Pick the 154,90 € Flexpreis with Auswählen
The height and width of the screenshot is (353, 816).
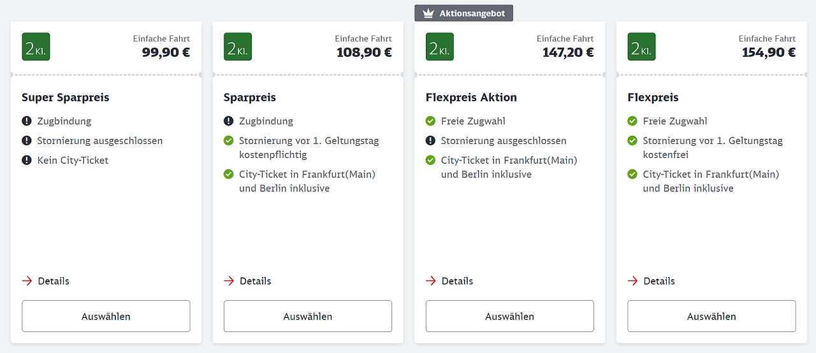coord(711,316)
